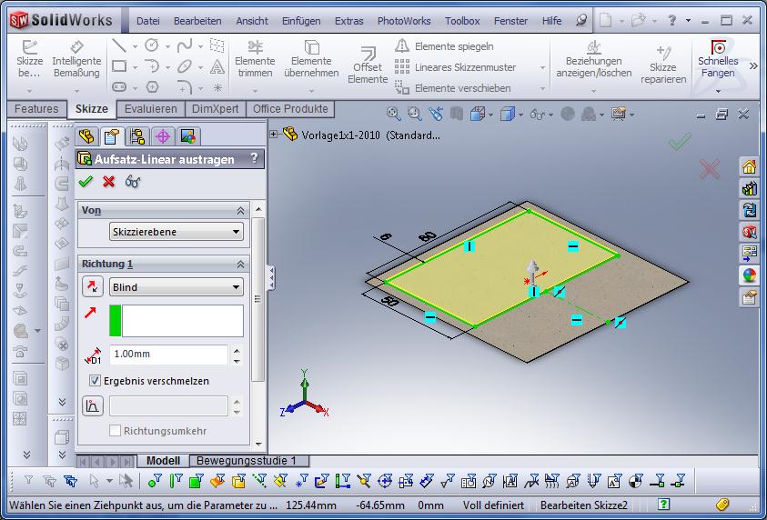Cancel the feature with the red X

click(109, 181)
